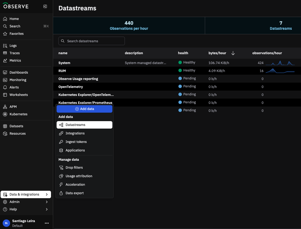Screen dimensions: 301x229
Task: Open Acceleration via lightning bolt icon
Action: click(x=61, y=185)
